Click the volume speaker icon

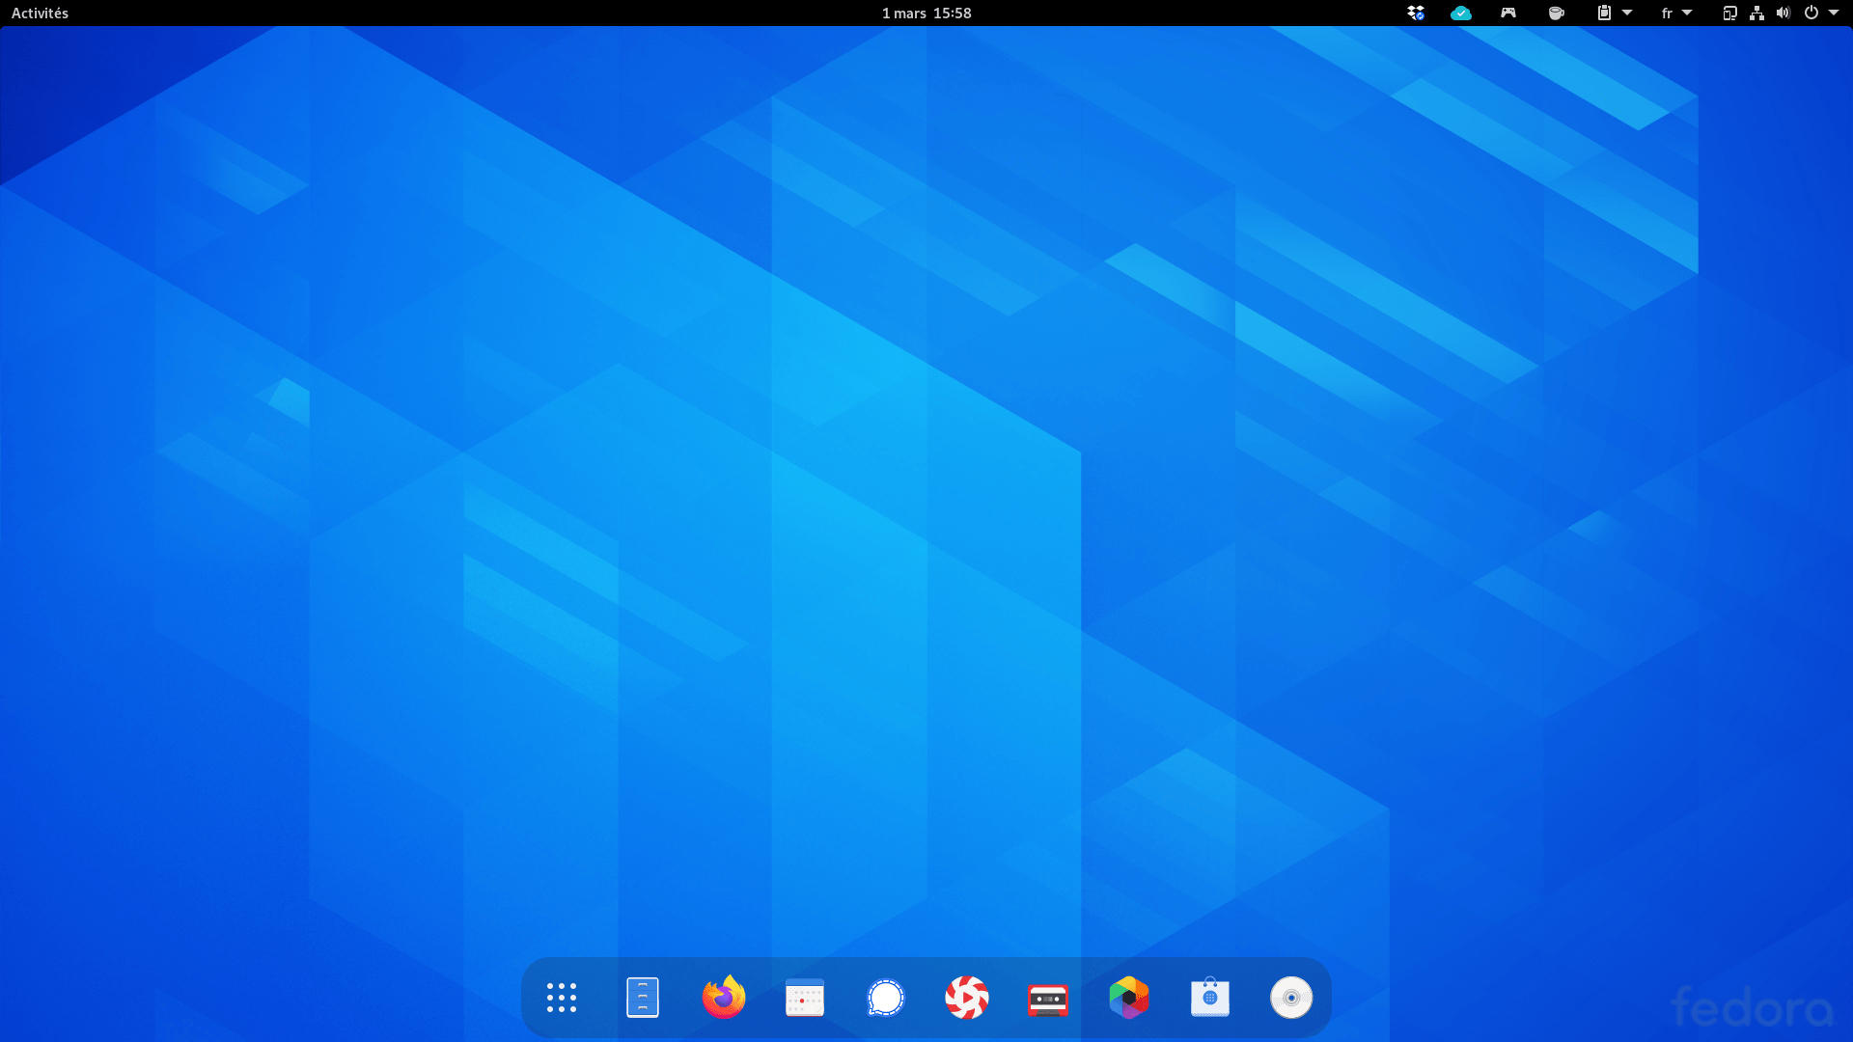[1783, 13]
